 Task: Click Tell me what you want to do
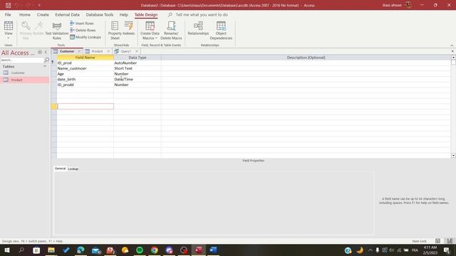pyautogui.click(x=202, y=14)
